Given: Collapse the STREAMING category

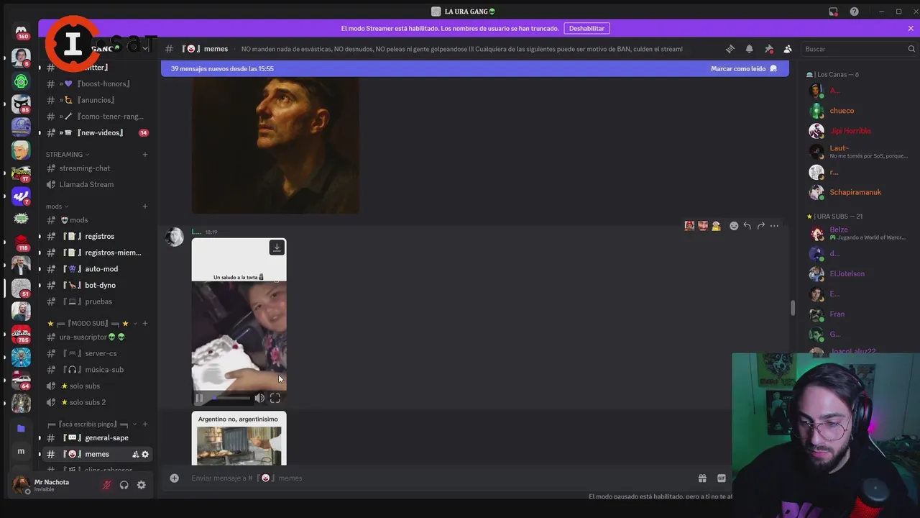Looking at the screenshot, I should click(x=68, y=154).
